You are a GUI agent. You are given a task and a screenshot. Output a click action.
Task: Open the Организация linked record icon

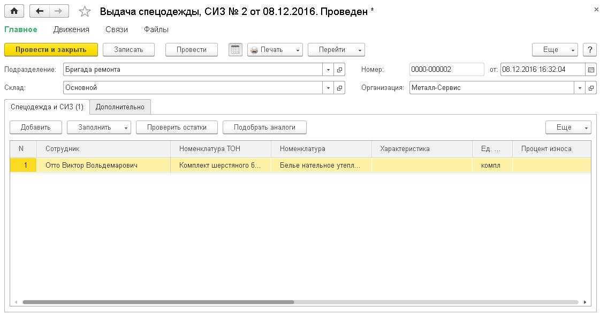[x=591, y=88]
